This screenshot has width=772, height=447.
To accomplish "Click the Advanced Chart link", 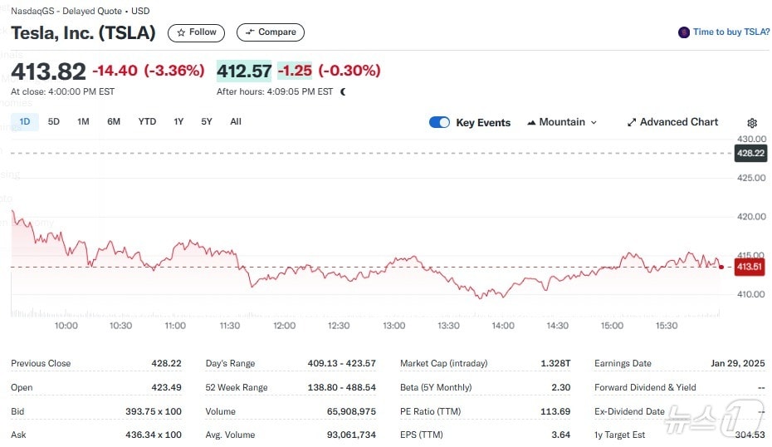I will [678, 122].
